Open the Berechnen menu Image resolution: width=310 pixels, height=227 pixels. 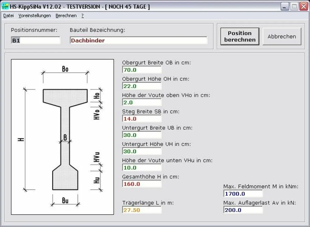tap(66, 16)
